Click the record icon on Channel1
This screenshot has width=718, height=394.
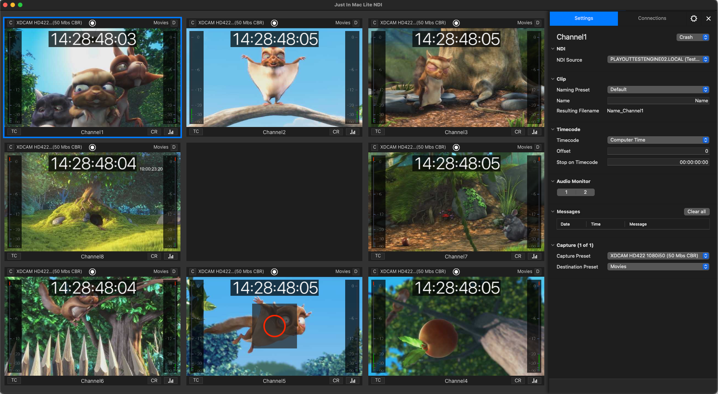92,23
